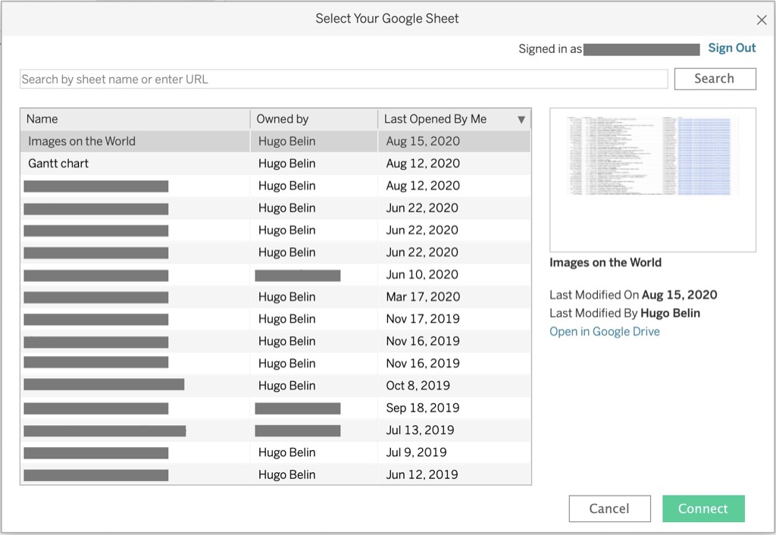Viewport: 776px width, 535px height.
Task: Open in Google Drive
Action: tap(604, 331)
